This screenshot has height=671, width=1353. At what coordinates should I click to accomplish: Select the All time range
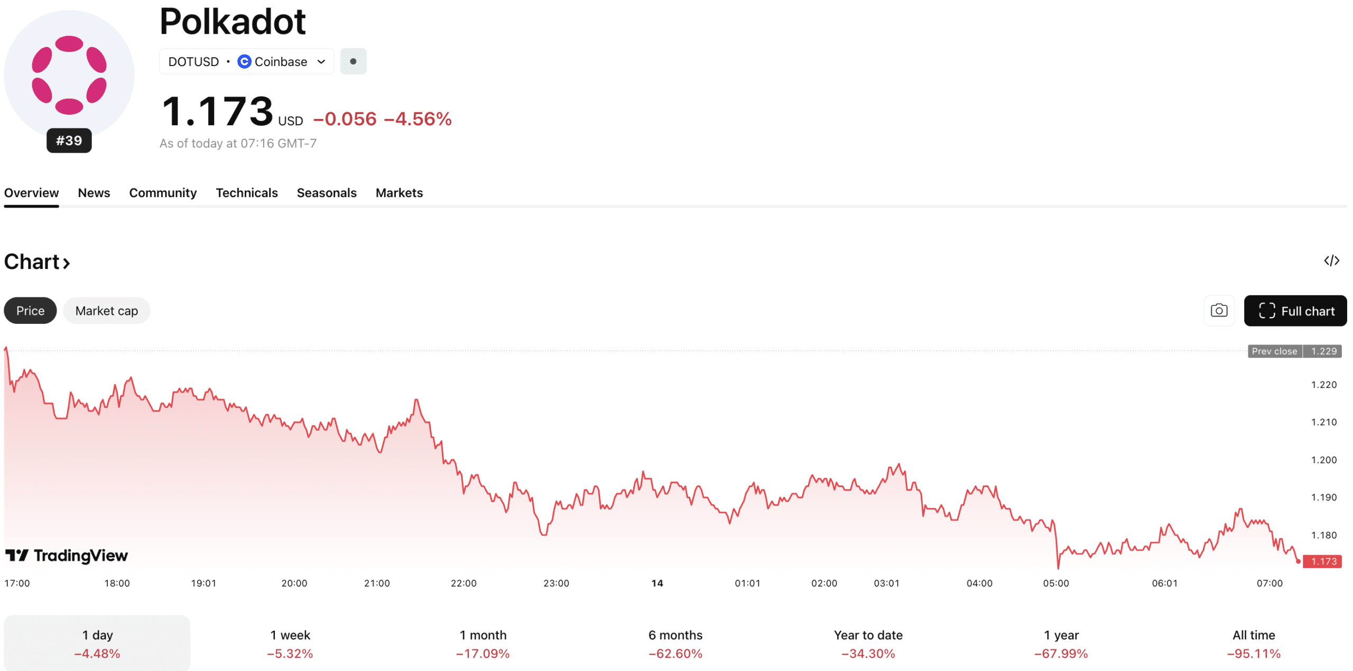[x=1254, y=644]
